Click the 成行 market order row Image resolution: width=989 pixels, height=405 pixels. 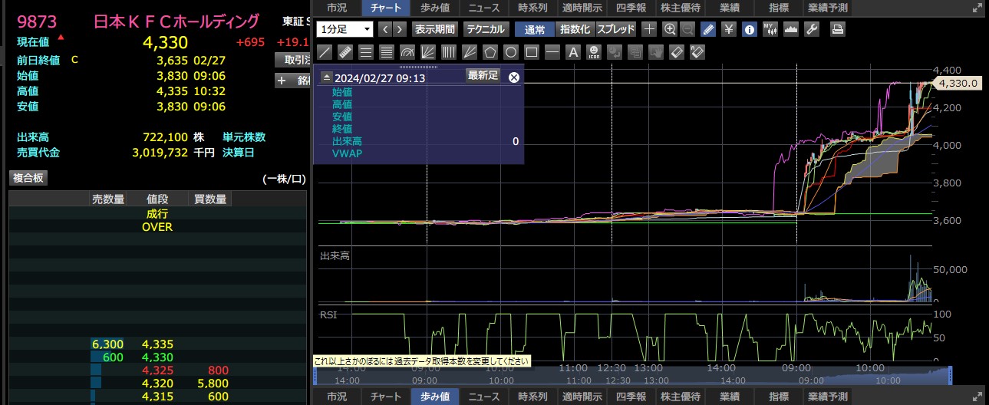click(x=157, y=214)
